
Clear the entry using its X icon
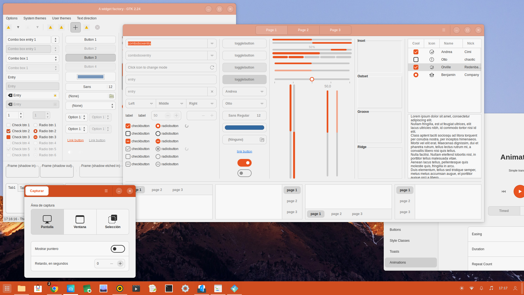(212, 92)
